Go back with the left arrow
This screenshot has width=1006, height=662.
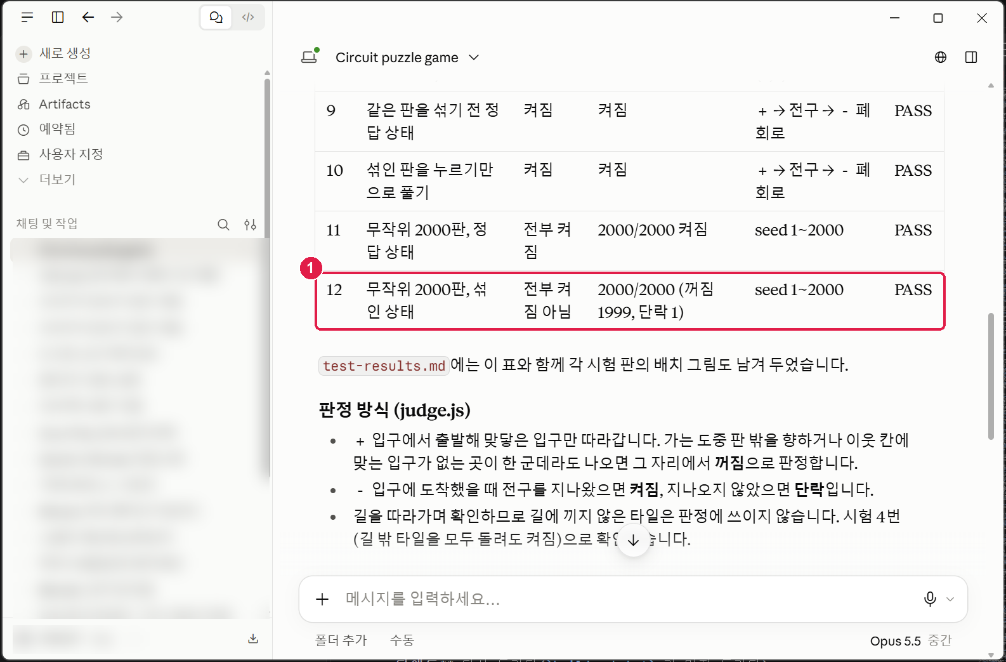pos(88,17)
